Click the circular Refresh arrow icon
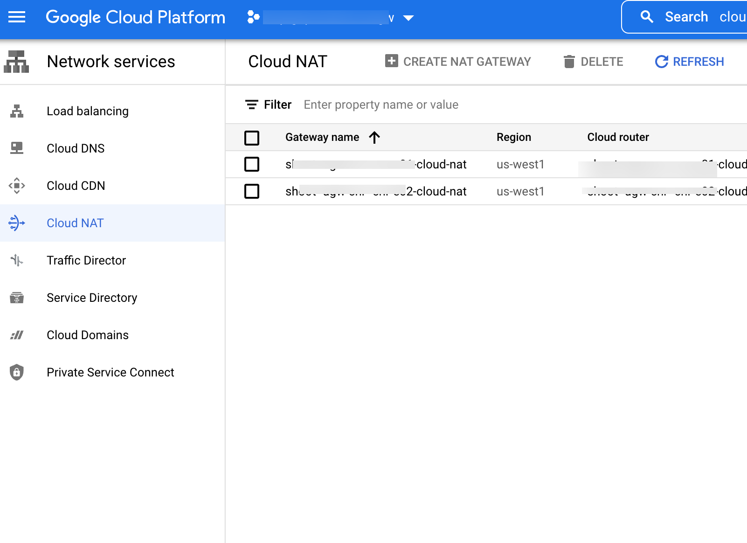The width and height of the screenshot is (747, 543). (661, 62)
